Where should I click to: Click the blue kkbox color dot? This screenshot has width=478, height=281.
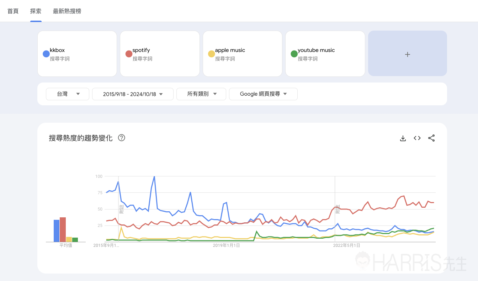[46, 54]
